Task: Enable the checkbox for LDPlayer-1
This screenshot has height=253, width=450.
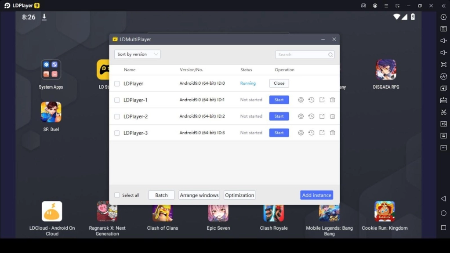Action: point(116,100)
